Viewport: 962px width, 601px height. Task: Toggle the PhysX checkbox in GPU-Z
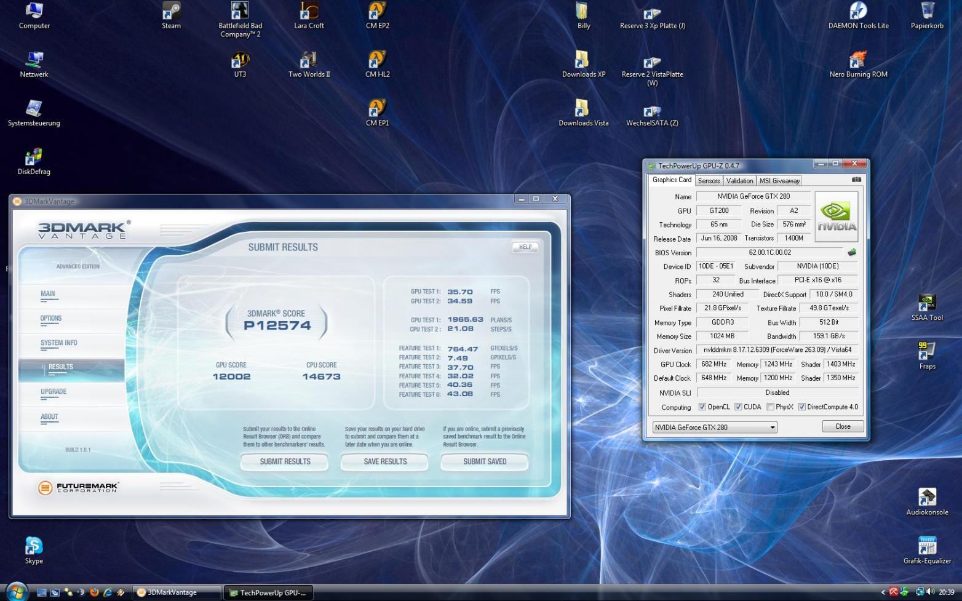[x=770, y=407]
